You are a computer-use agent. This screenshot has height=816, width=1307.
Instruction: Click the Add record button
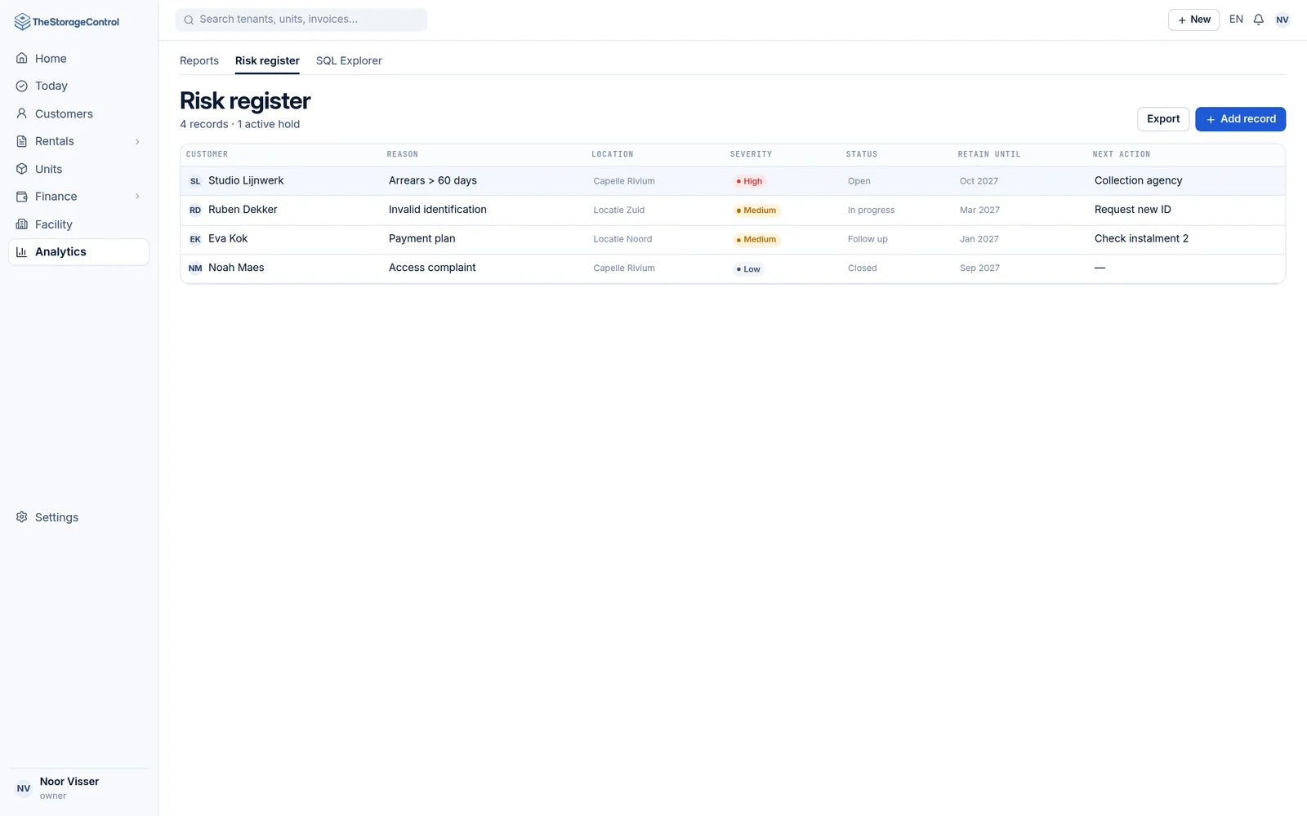(x=1240, y=119)
